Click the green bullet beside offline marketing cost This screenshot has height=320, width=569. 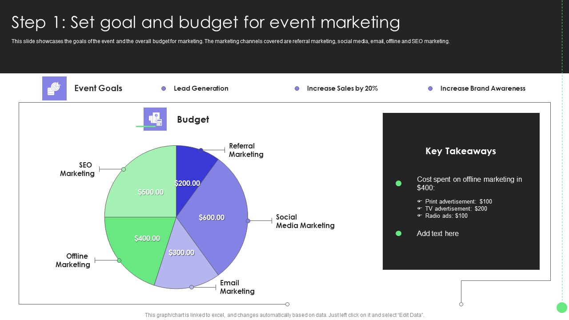click(399, 183)
